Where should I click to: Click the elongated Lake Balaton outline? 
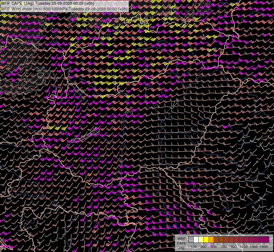84,137
